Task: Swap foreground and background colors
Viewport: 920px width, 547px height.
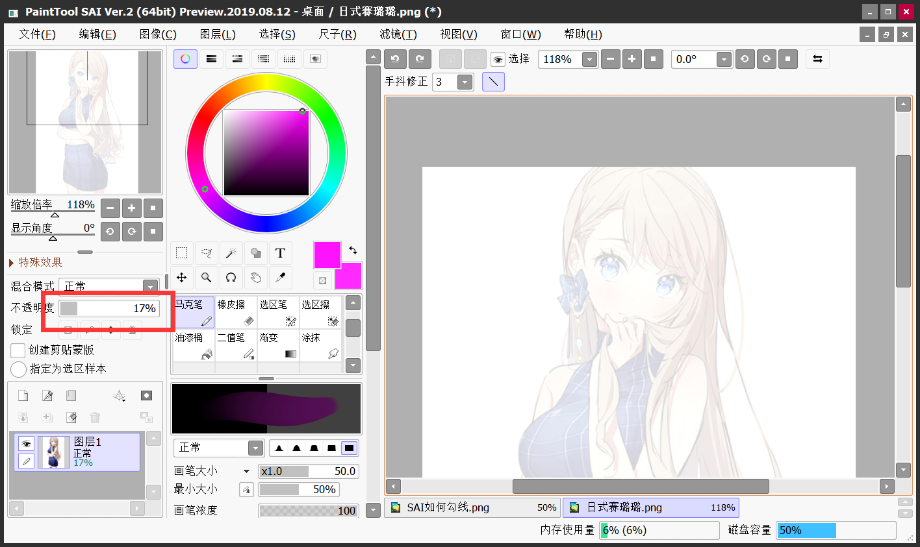Action: [x=353, y=250]
